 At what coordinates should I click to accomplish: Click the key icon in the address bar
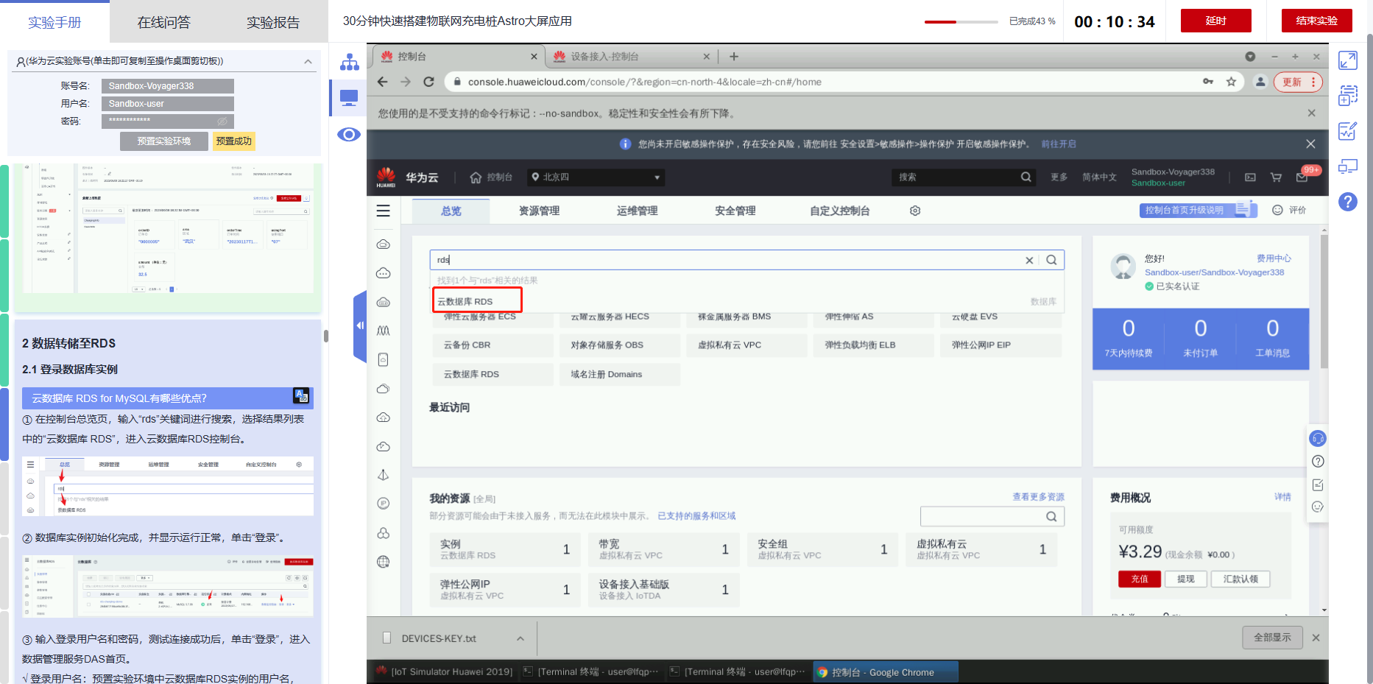tap(1208, 82)
